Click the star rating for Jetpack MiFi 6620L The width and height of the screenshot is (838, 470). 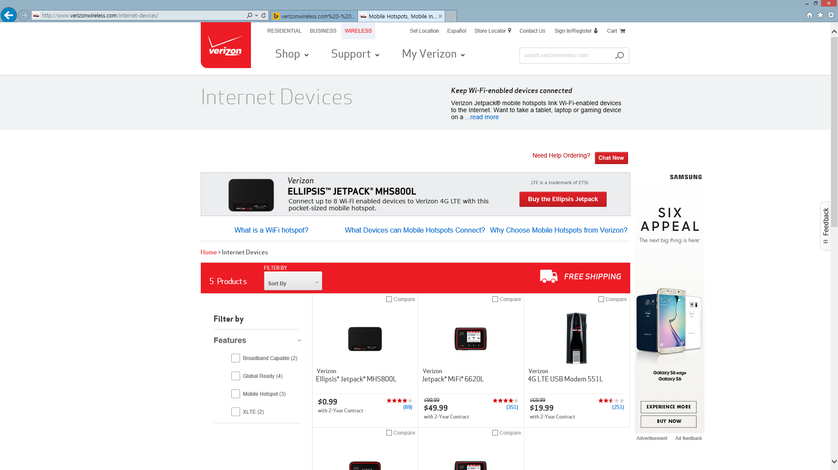[x=505, y=401]
